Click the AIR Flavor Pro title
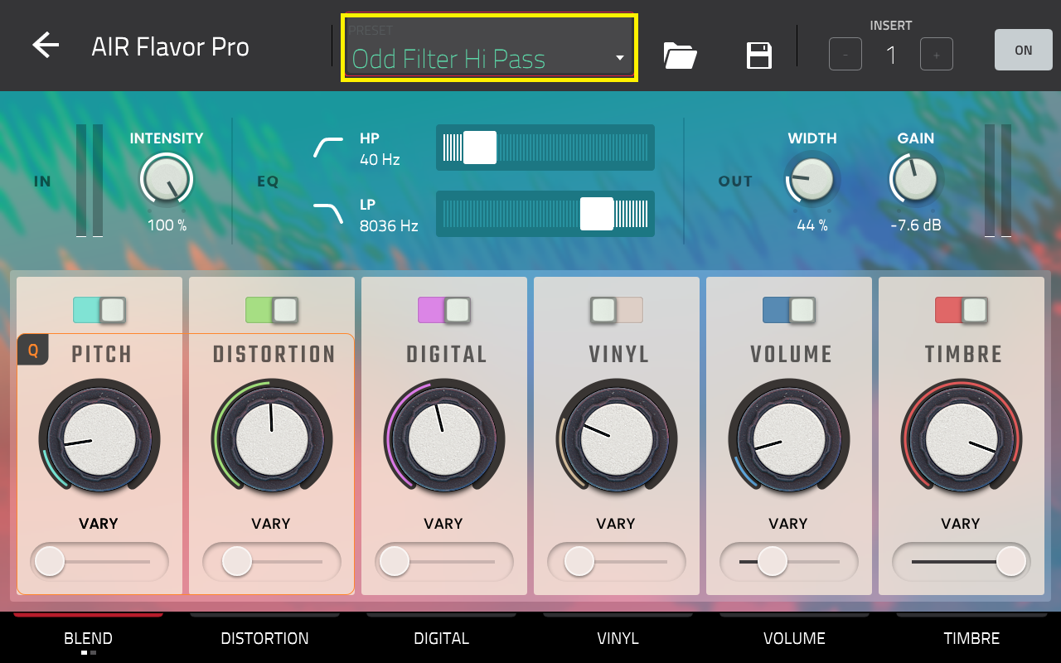 coord(170,46)
